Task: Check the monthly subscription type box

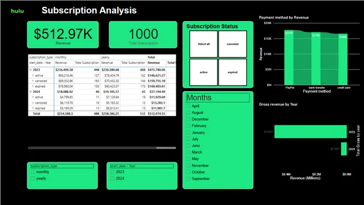Action: click(33, 172)
